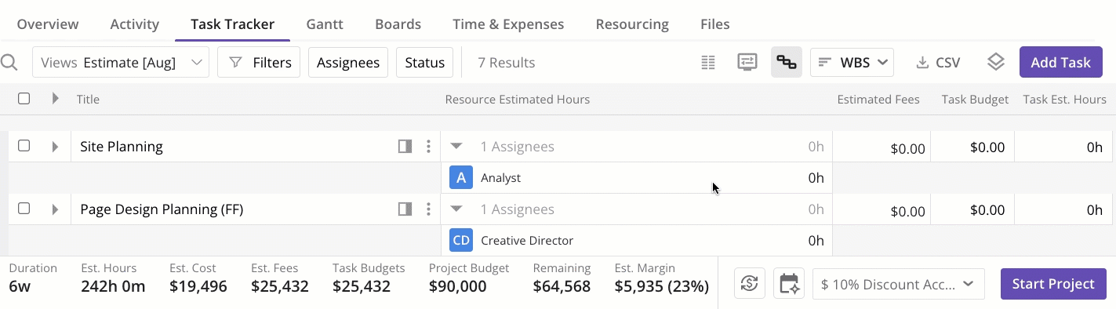Screen dimensions: 1116x309
Task: Edit Site Planning estimated fees cell
Action: point(882,147)
